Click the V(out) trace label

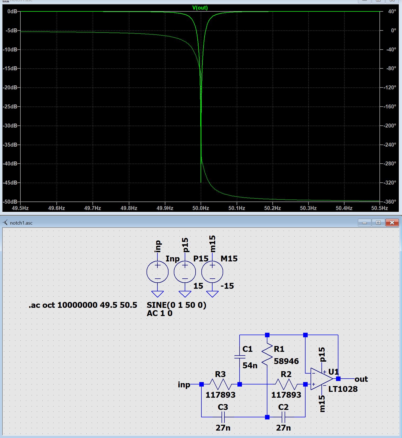click(x=200, y=8)
